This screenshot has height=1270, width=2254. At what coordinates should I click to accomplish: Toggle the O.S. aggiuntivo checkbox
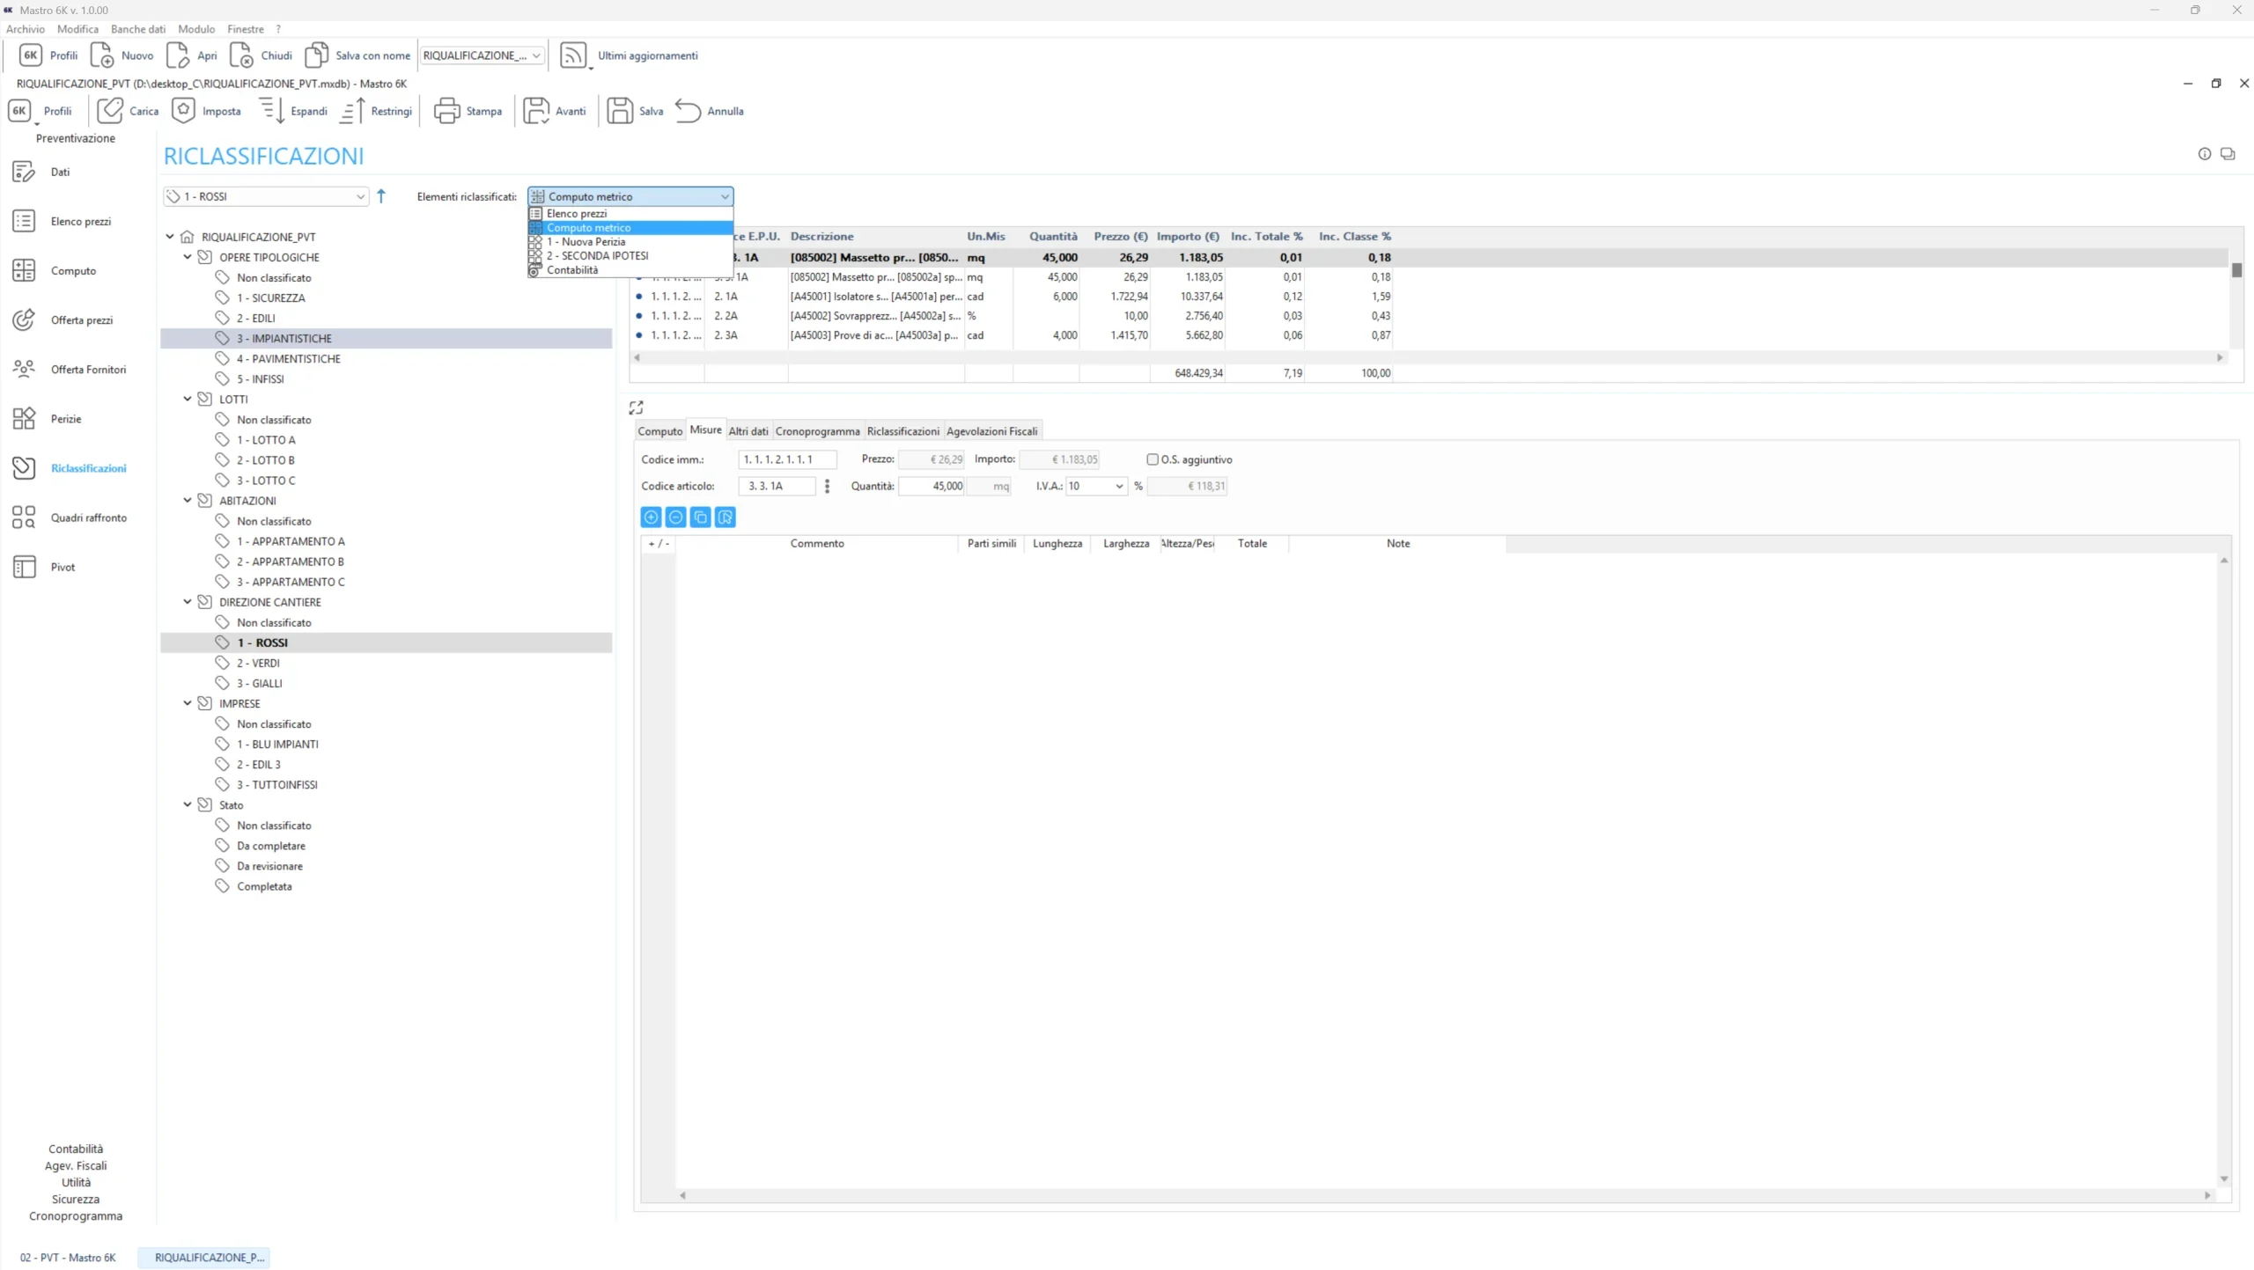1153,459
